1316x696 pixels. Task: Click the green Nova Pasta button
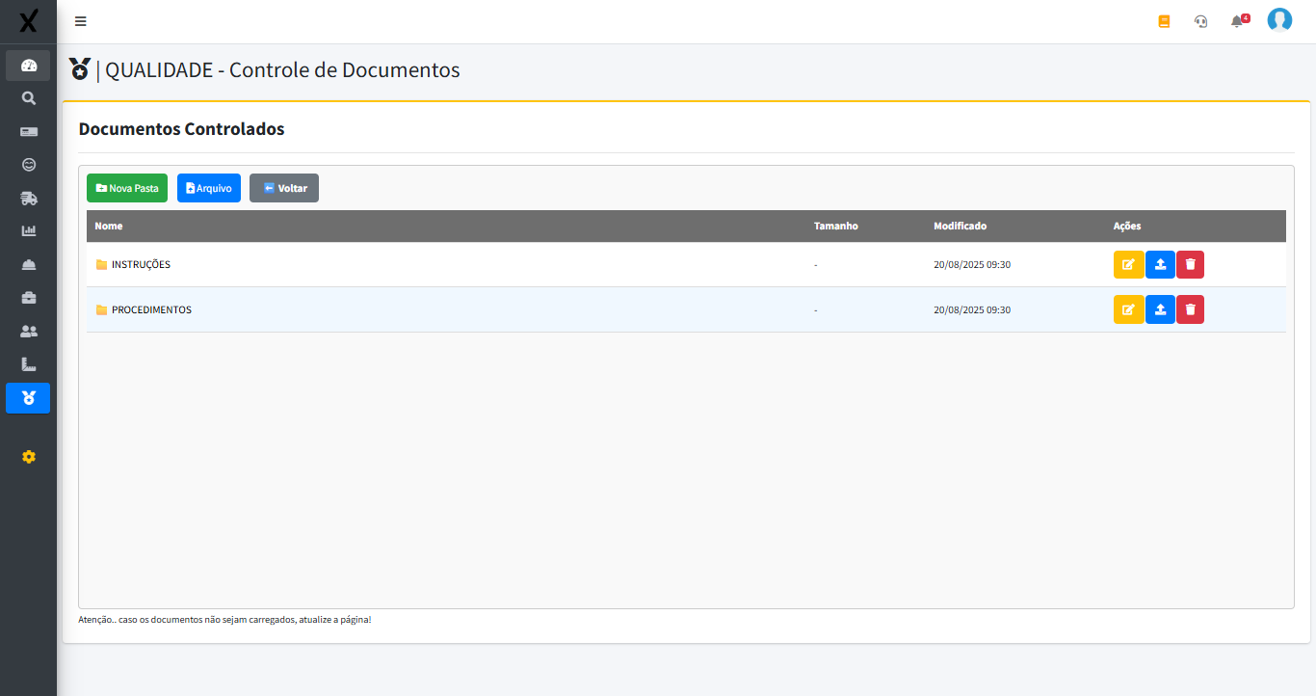[x=127, y=188]
